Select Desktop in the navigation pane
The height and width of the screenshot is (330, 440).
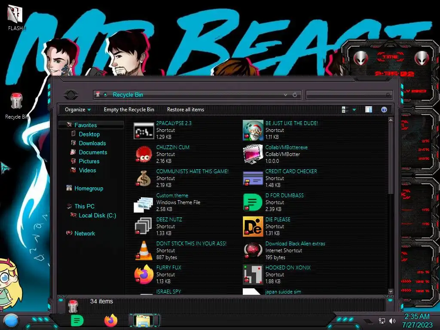coord(89,134)
